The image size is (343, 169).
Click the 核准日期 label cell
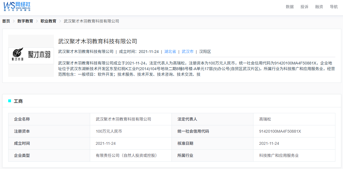(x=212, y=143)
